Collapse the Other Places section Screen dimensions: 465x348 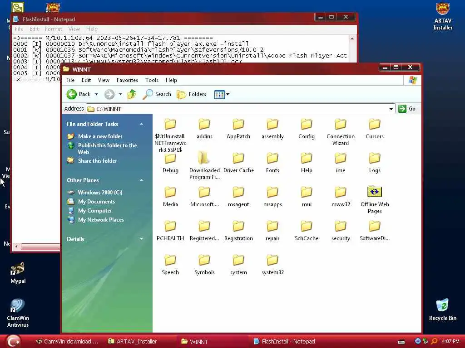(142, 180)
